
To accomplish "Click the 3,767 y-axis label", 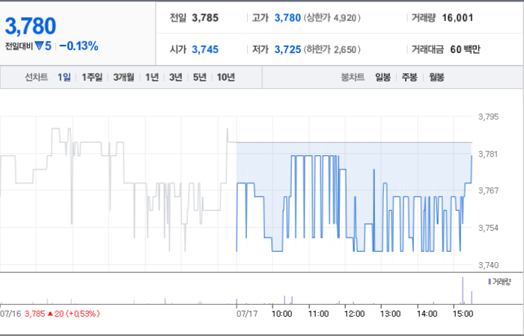I will pyautogui.click(x=488, y=190).
